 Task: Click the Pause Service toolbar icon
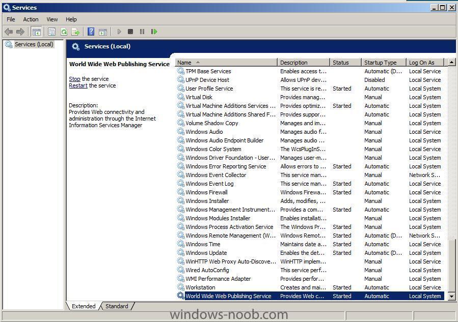point(142,32)
